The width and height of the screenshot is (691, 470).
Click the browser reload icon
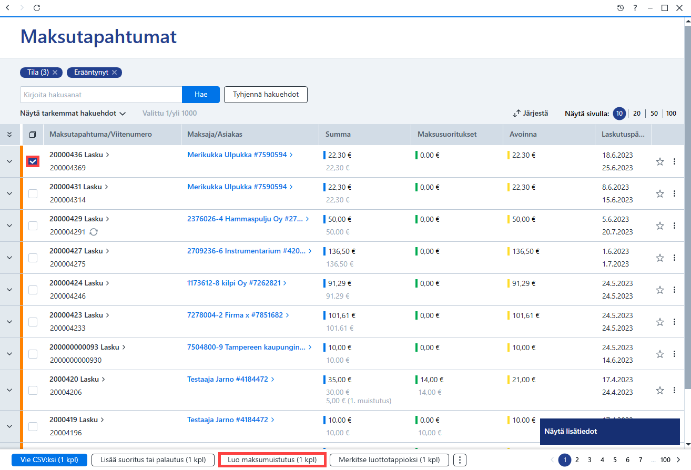[x=36, y=8]
